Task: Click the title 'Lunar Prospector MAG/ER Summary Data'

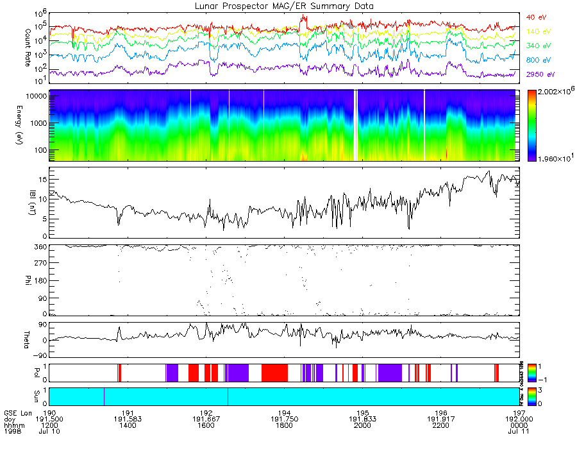Action: point(284,6)
